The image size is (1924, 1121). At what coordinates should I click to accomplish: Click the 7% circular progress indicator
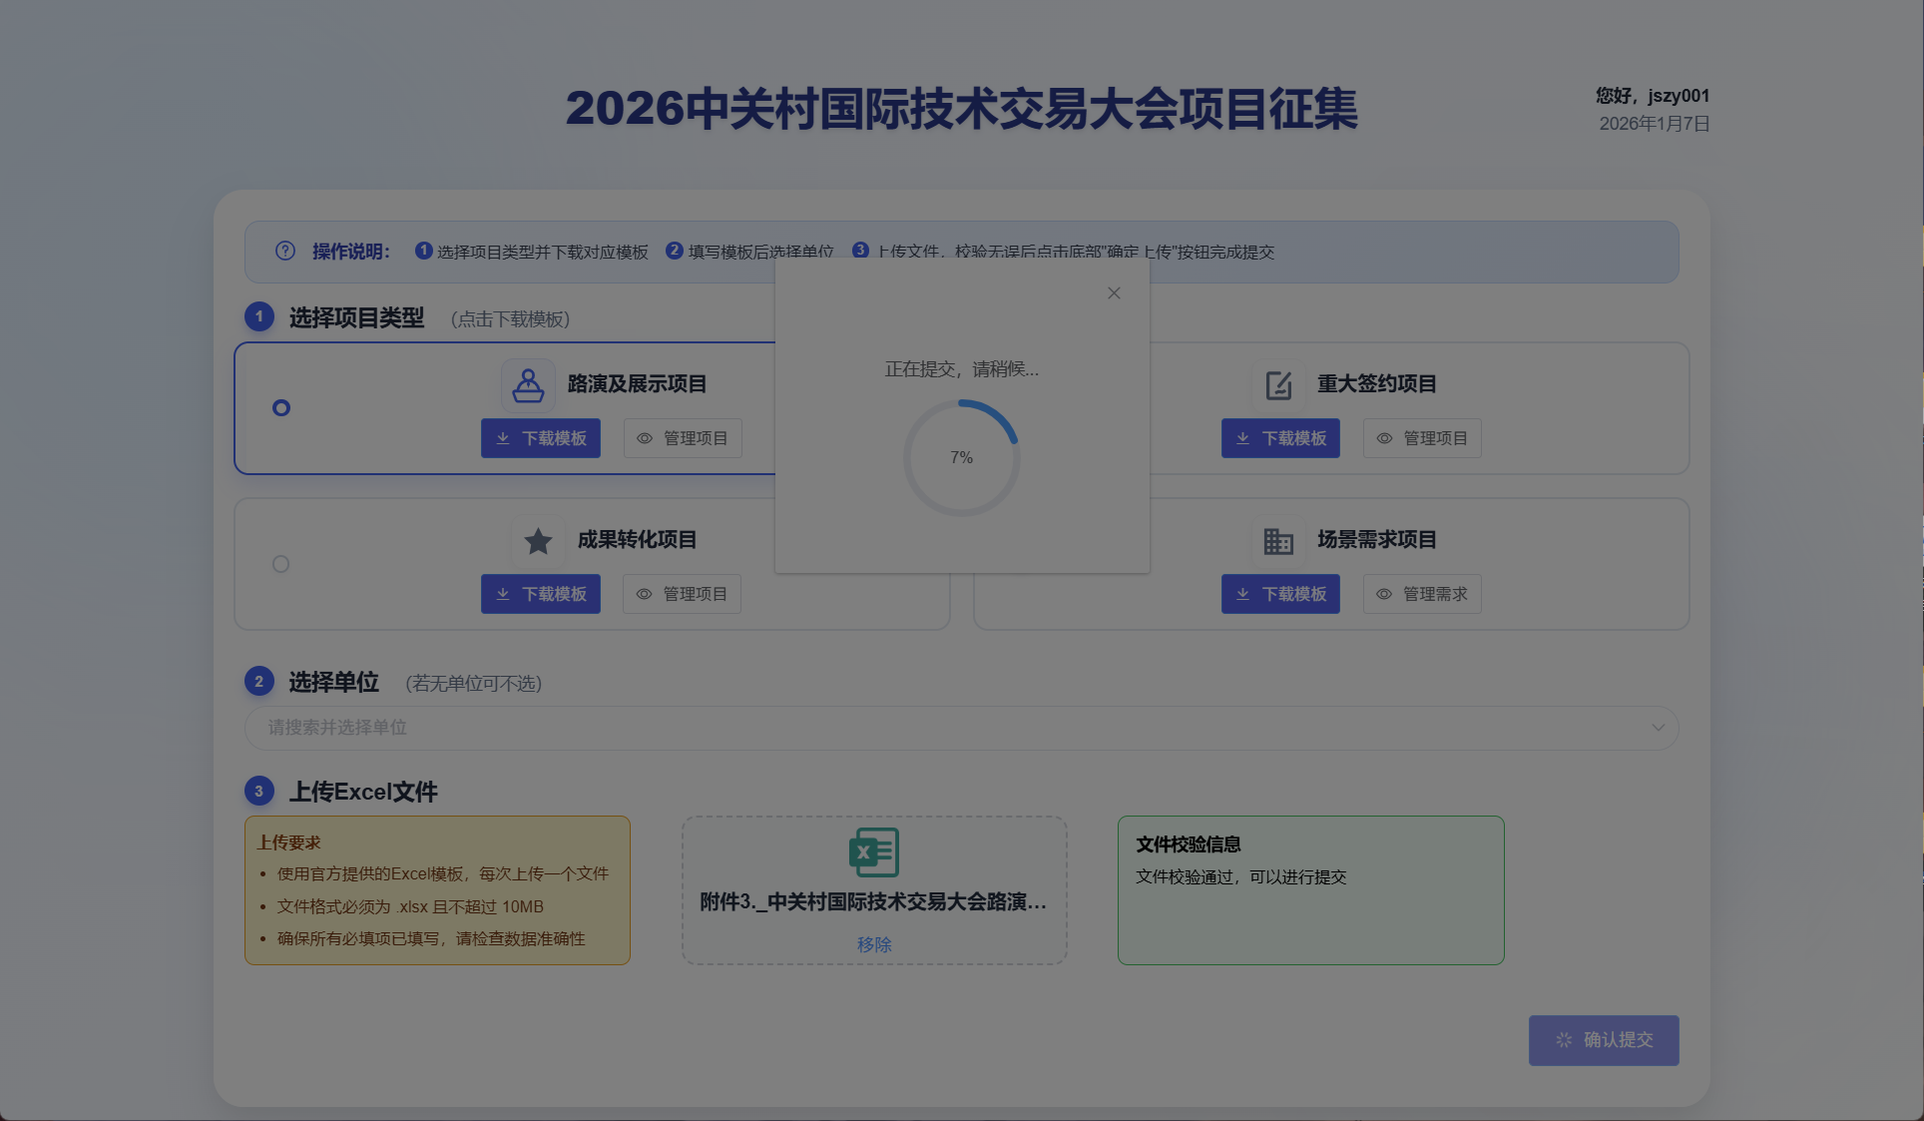tap(961, 458)
